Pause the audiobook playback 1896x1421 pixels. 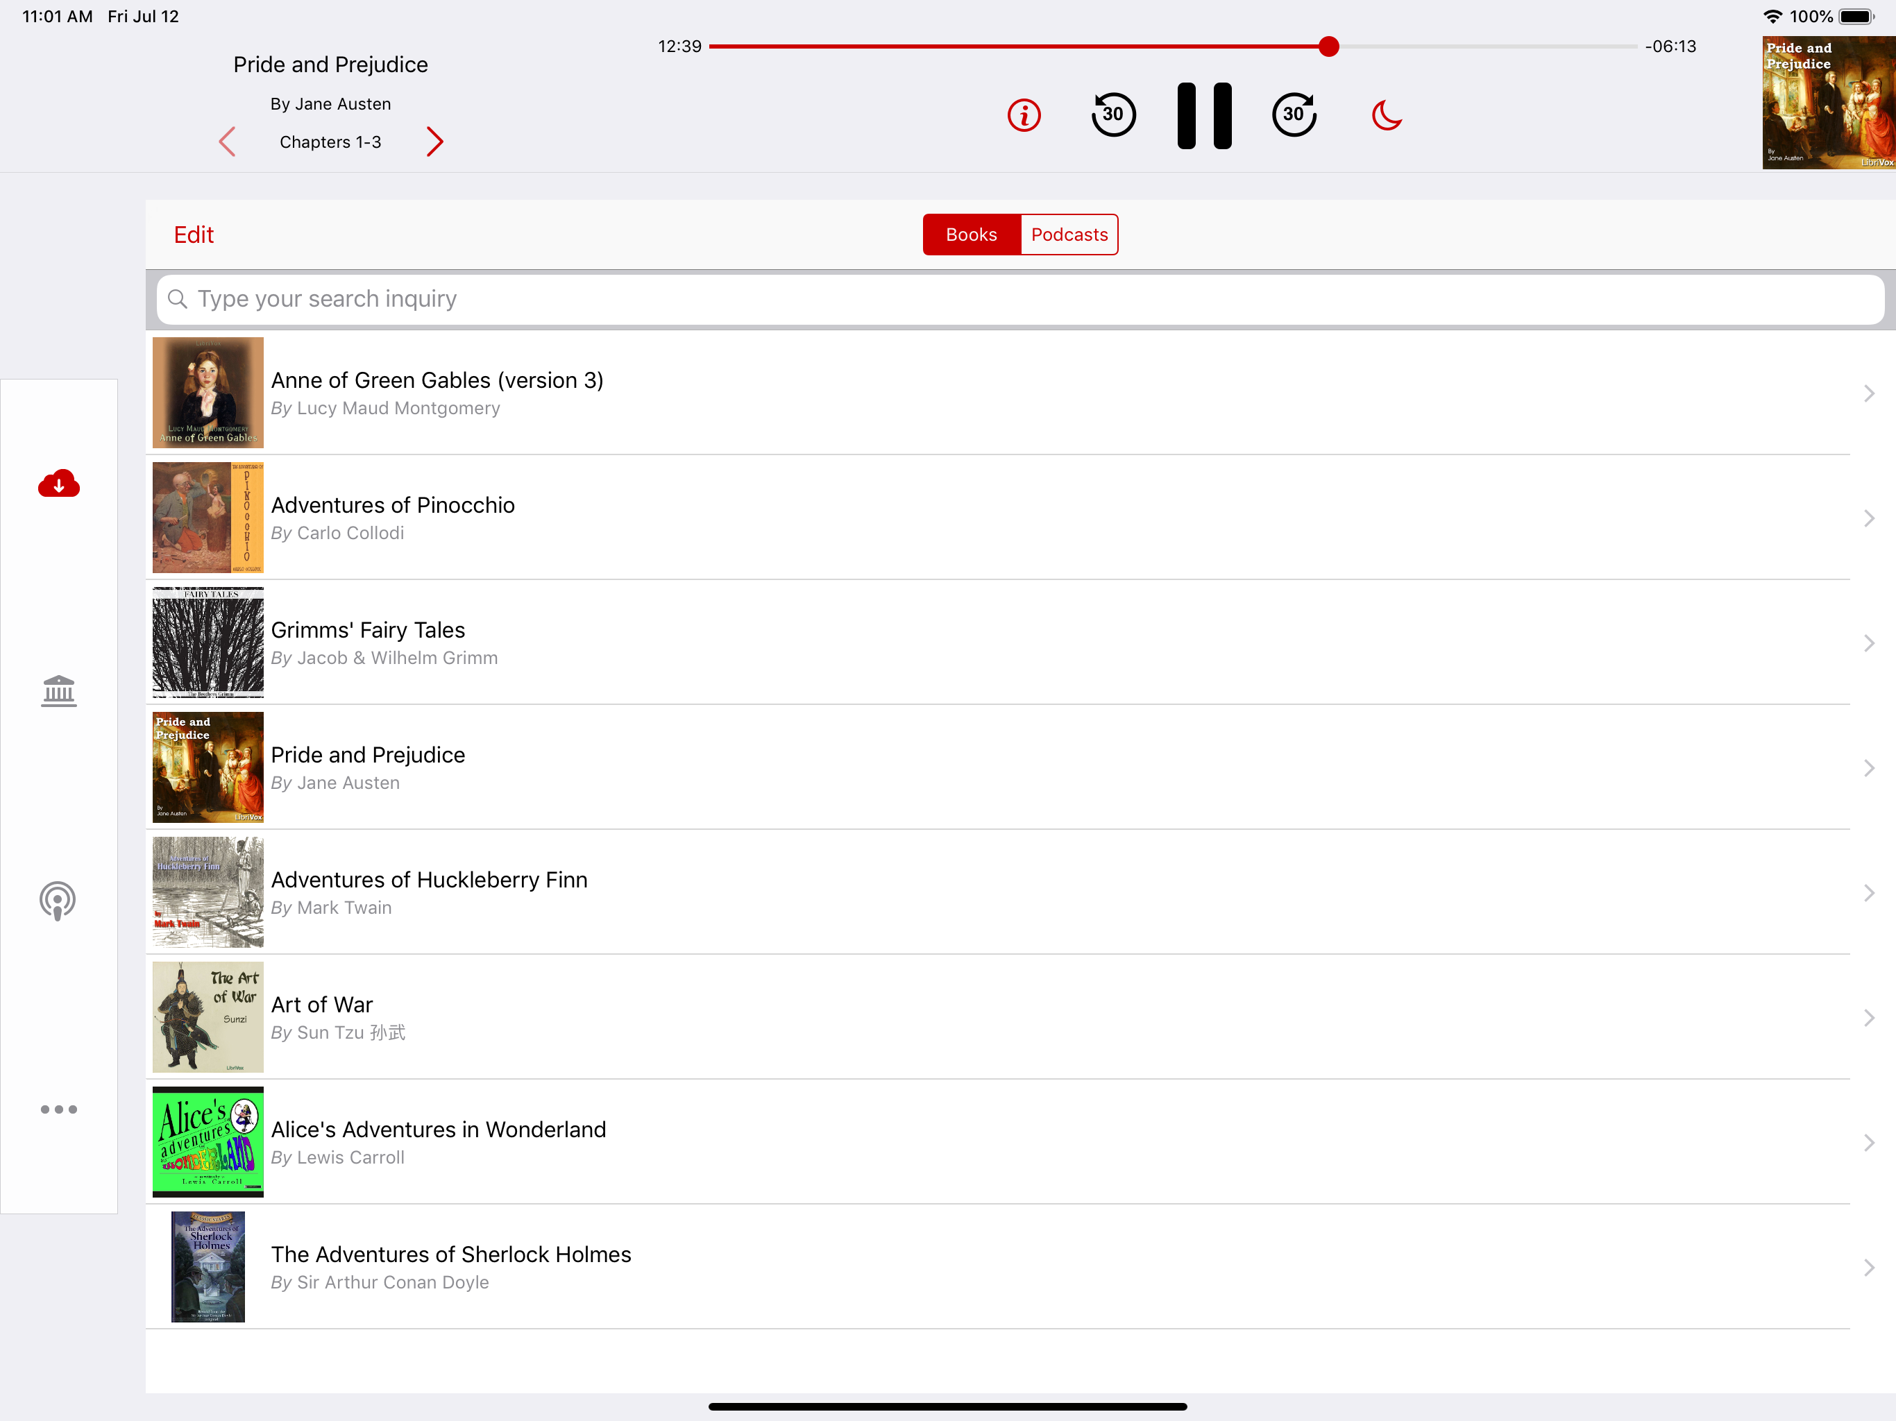coord(1203,116)
